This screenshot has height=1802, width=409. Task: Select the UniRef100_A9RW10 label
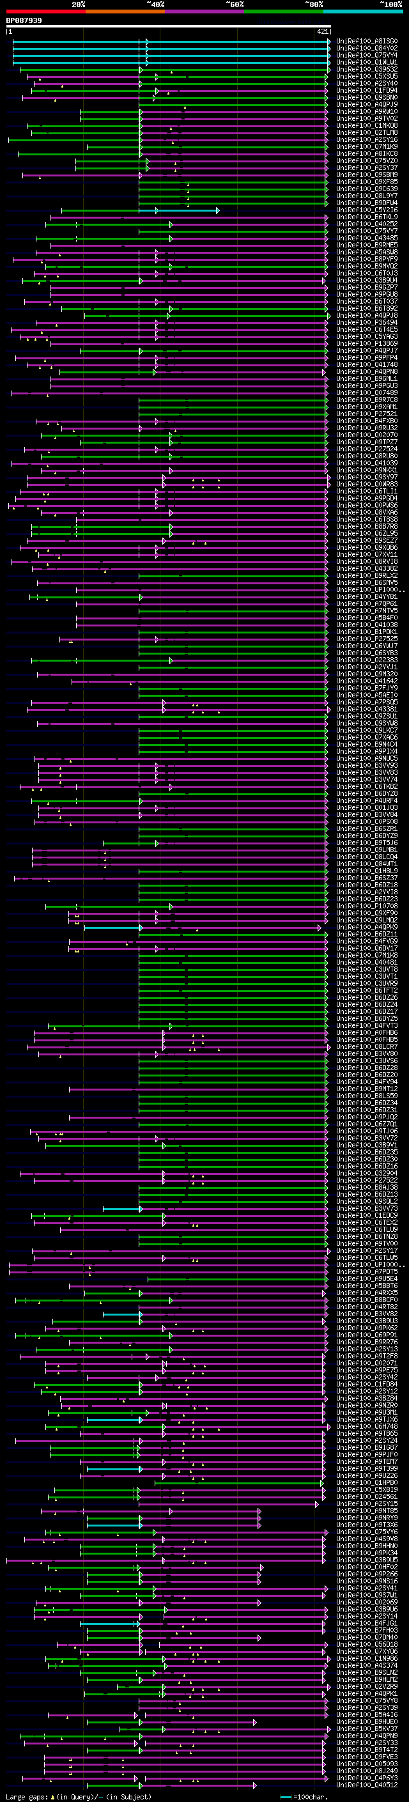(367, 112)
